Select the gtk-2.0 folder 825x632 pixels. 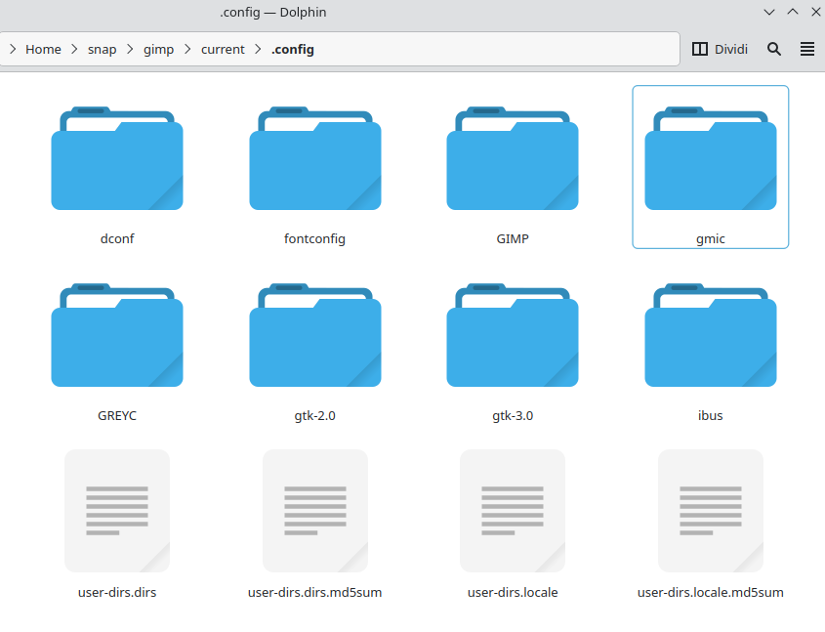point(314,336)
